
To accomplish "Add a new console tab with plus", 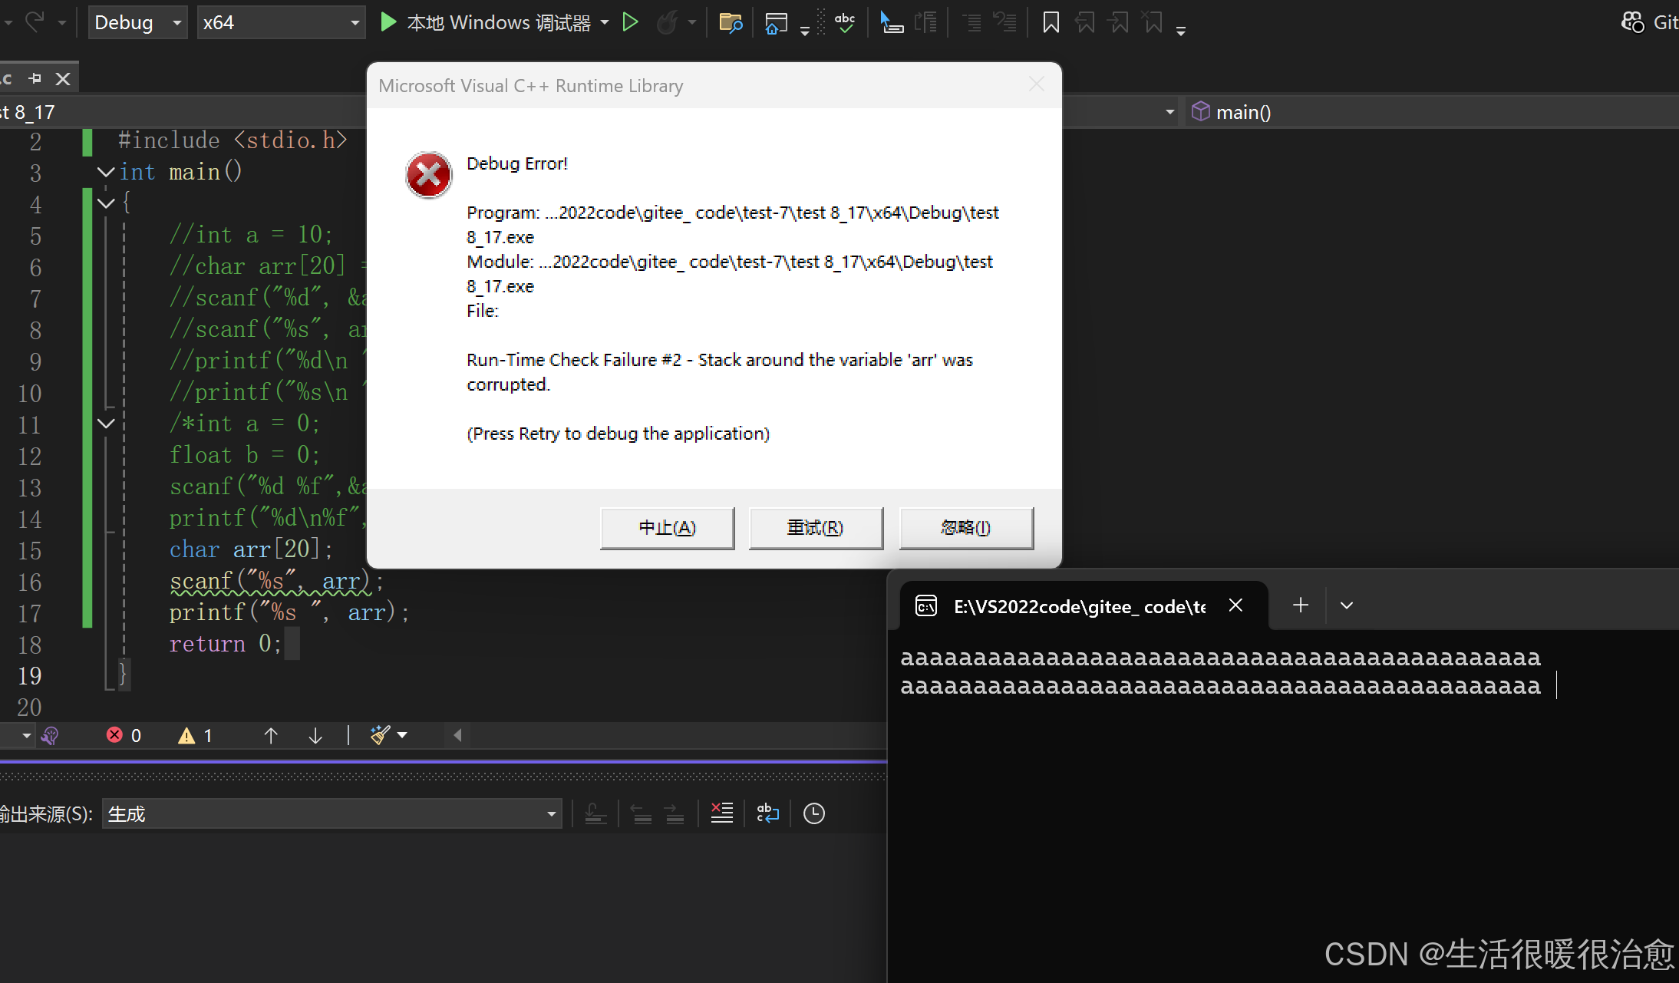I will pos(1301,605).
